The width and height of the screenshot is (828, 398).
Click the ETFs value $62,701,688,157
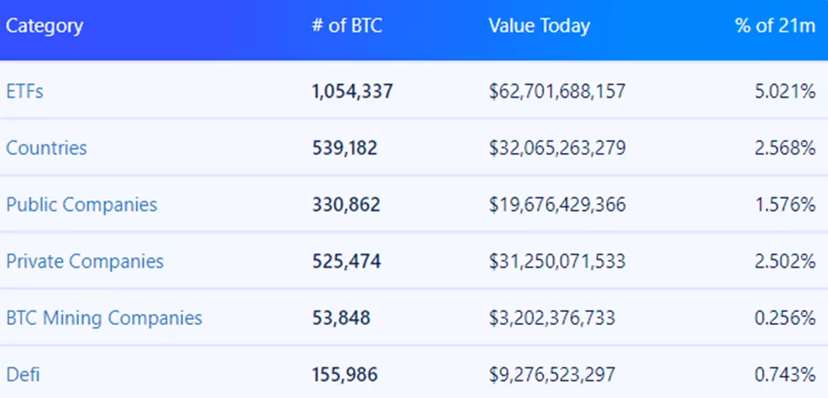click(x=557, y=91)
